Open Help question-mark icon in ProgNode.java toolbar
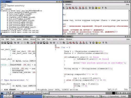 click(x=103, y=43)
